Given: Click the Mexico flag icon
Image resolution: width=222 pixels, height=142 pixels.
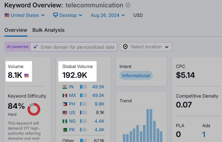Looking at the screenshot, I should tap(65, 95).
